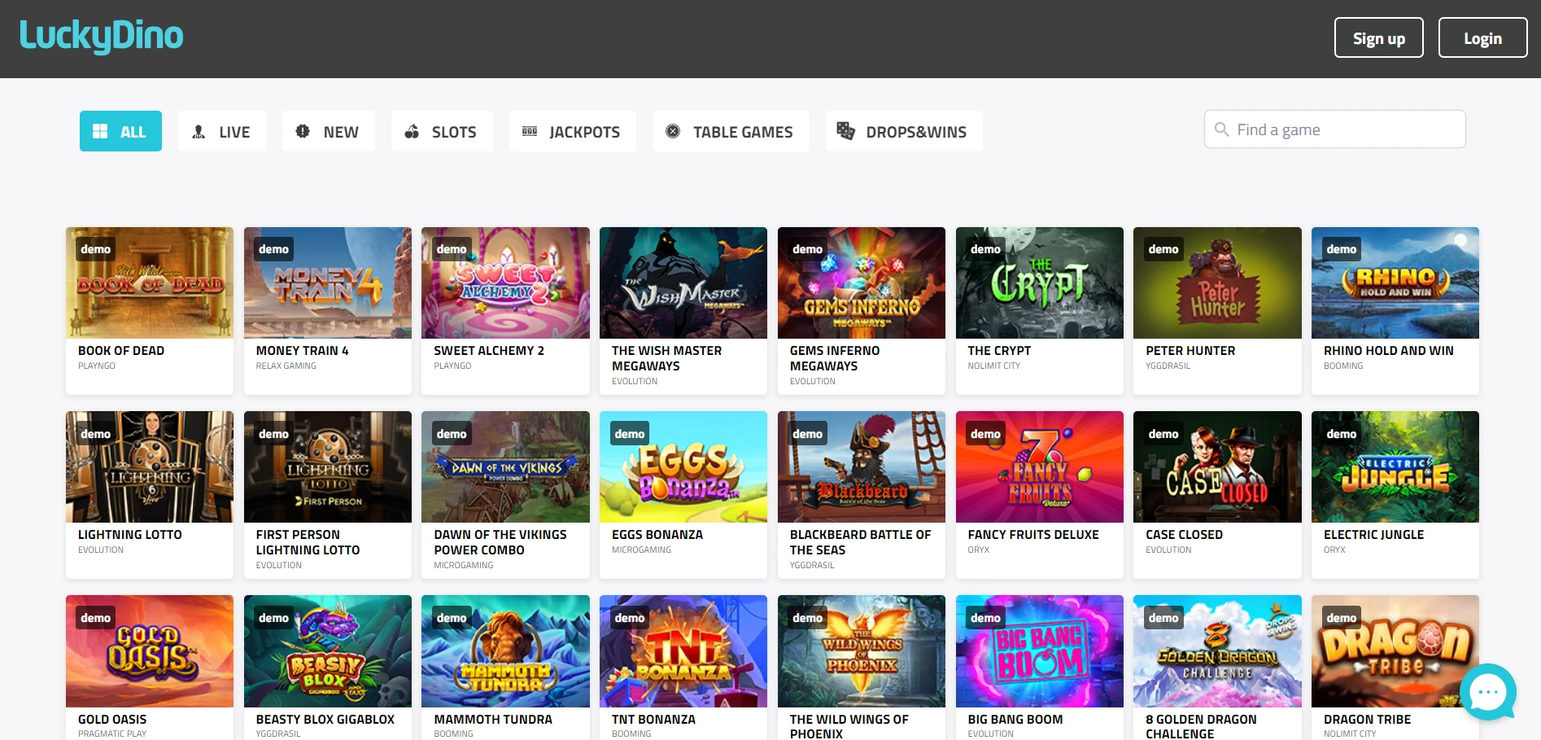1541x740 pixels.
Task: Click the DRAGON TRIBE title
Action: point(1368,720)
